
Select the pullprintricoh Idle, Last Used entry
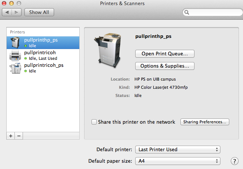[x=40, y=55]
